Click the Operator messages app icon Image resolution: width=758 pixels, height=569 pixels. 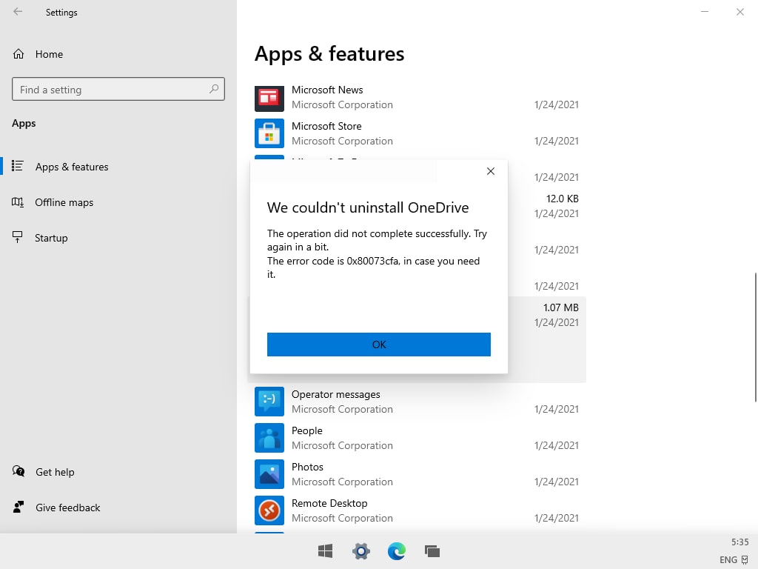269,402
